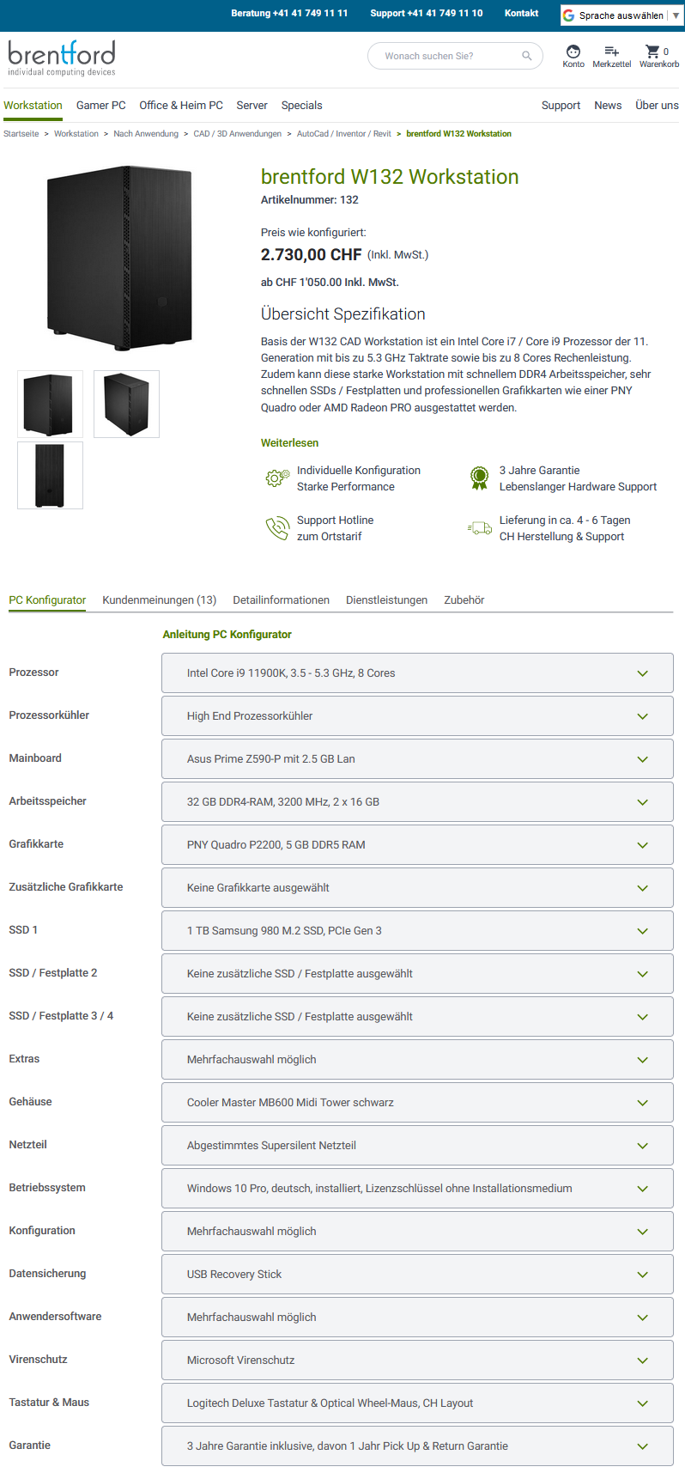Select the front-view case thumbnail
The height and width of the screenshot is (1479, 685).
[50, 475]
